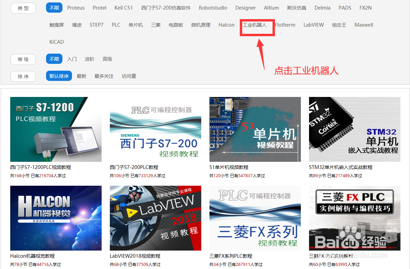410x269 pixels.
Task: Select KiCAD type filter
Action: [x=57, y=42]
